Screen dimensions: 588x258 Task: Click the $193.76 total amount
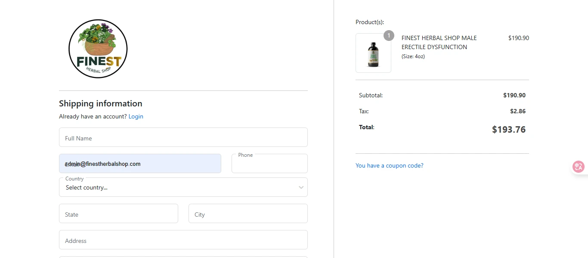(x=508, y=129)
